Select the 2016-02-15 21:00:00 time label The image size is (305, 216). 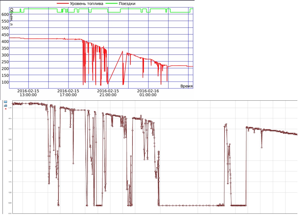coord(108,93)
